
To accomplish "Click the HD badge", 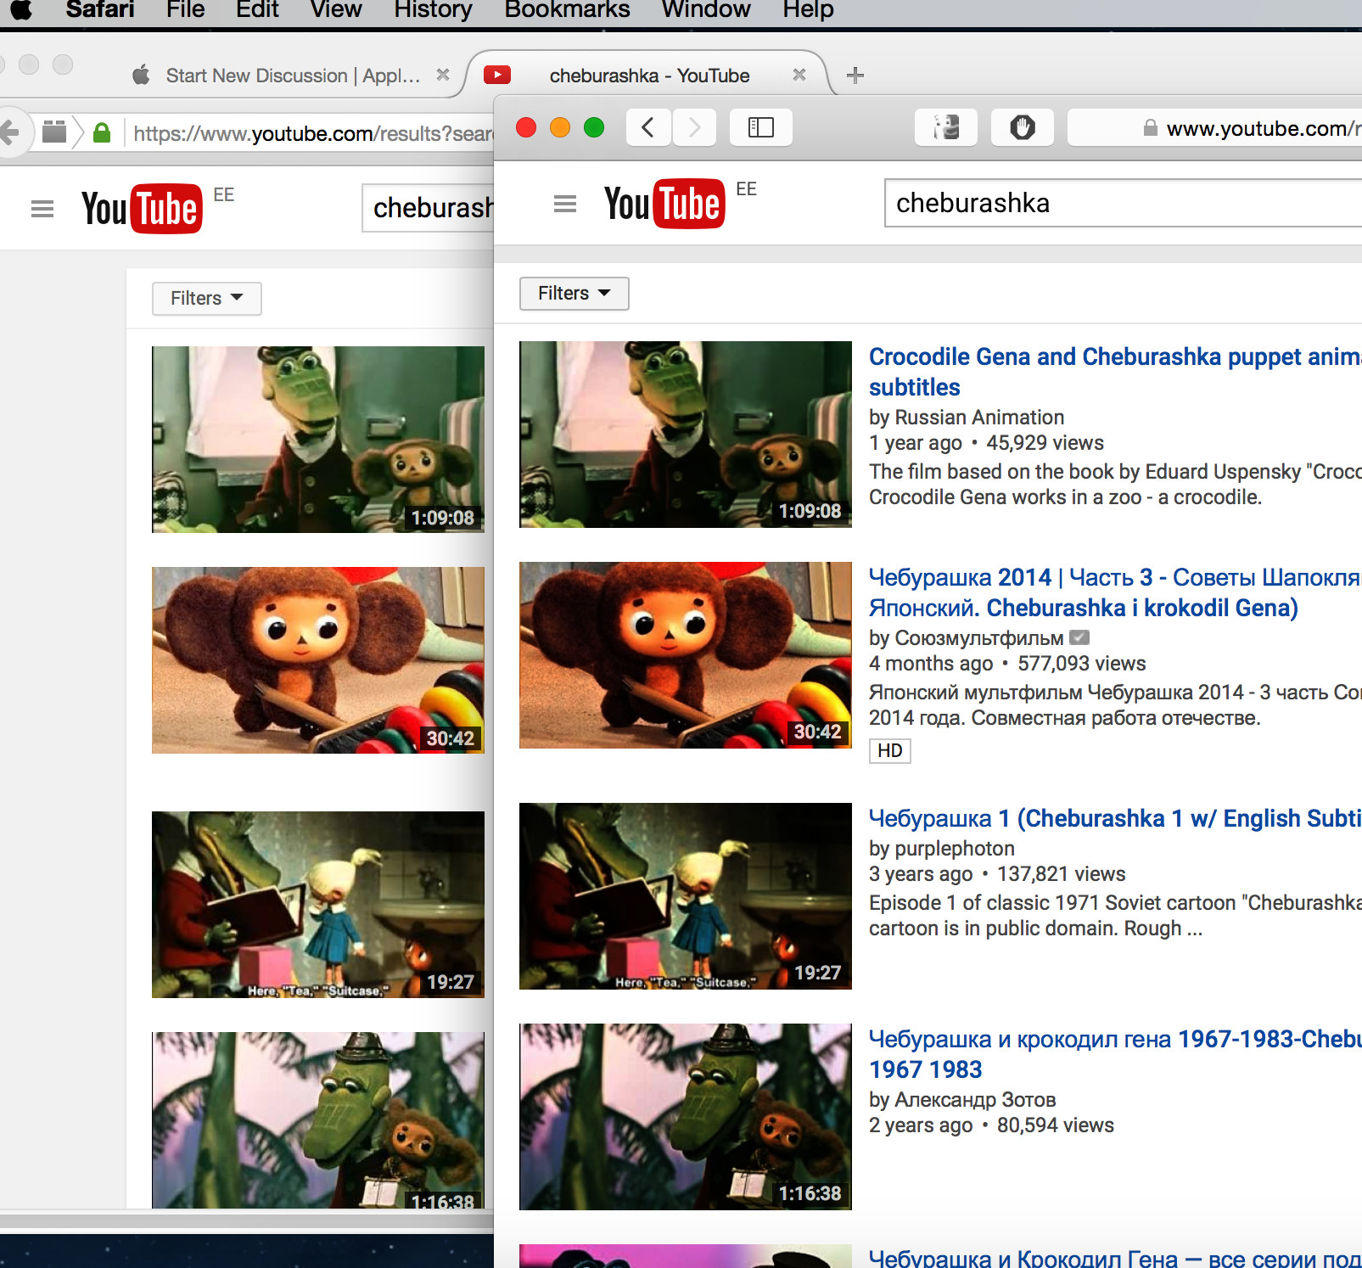I will pos(890,751).
